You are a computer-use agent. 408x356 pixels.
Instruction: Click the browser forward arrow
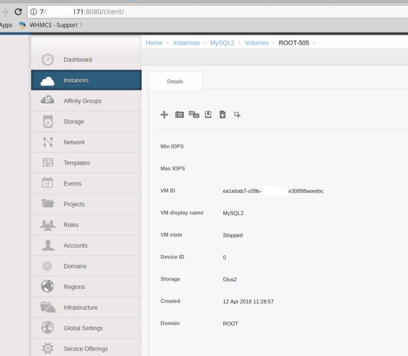[x=5, y=12]
